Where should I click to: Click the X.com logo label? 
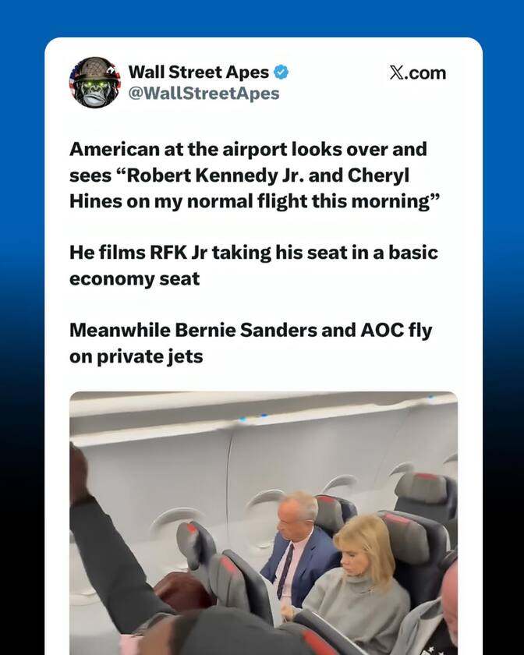417,73
